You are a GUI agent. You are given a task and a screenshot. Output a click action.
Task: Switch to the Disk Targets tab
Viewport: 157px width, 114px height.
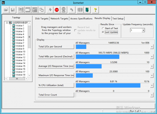42,19
